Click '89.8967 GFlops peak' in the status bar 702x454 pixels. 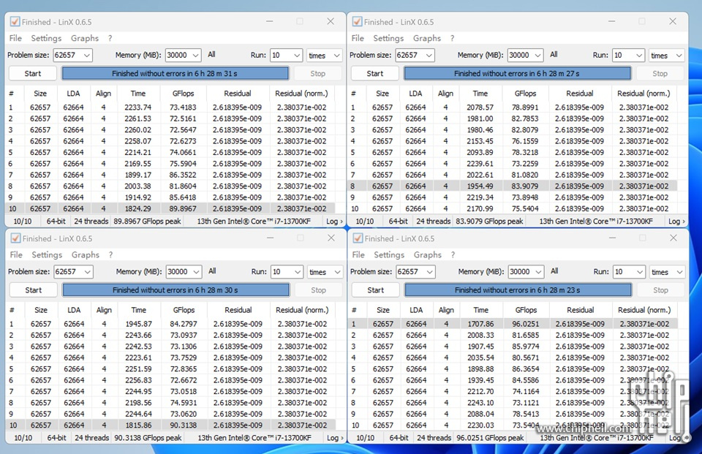point(147,222)
